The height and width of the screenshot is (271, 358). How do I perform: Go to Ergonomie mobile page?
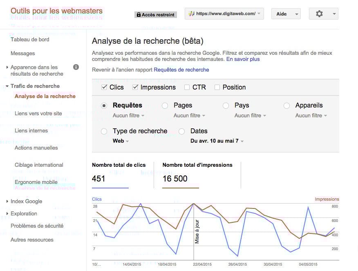point(36,182)
